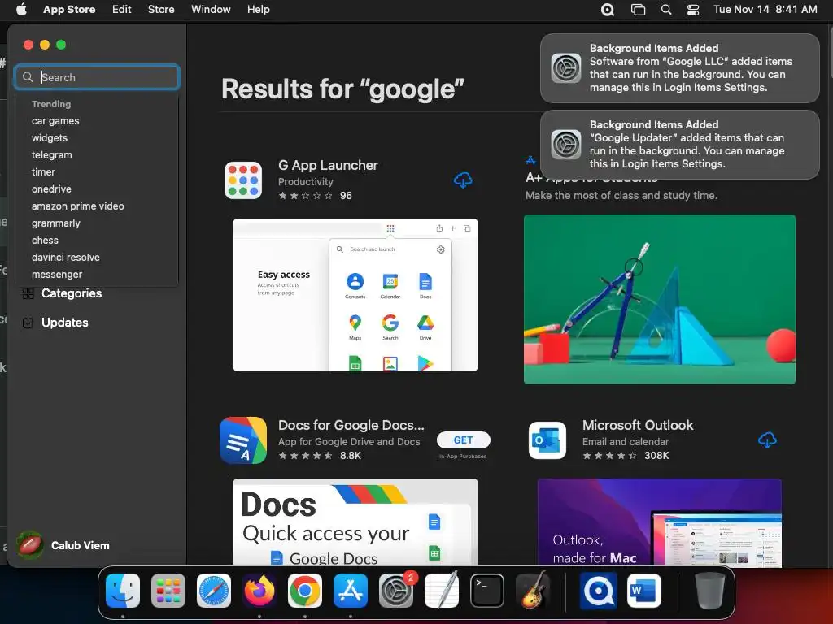
Task: Open the Docs for Google Docs app icon
Action: click(x=243, y=440)
